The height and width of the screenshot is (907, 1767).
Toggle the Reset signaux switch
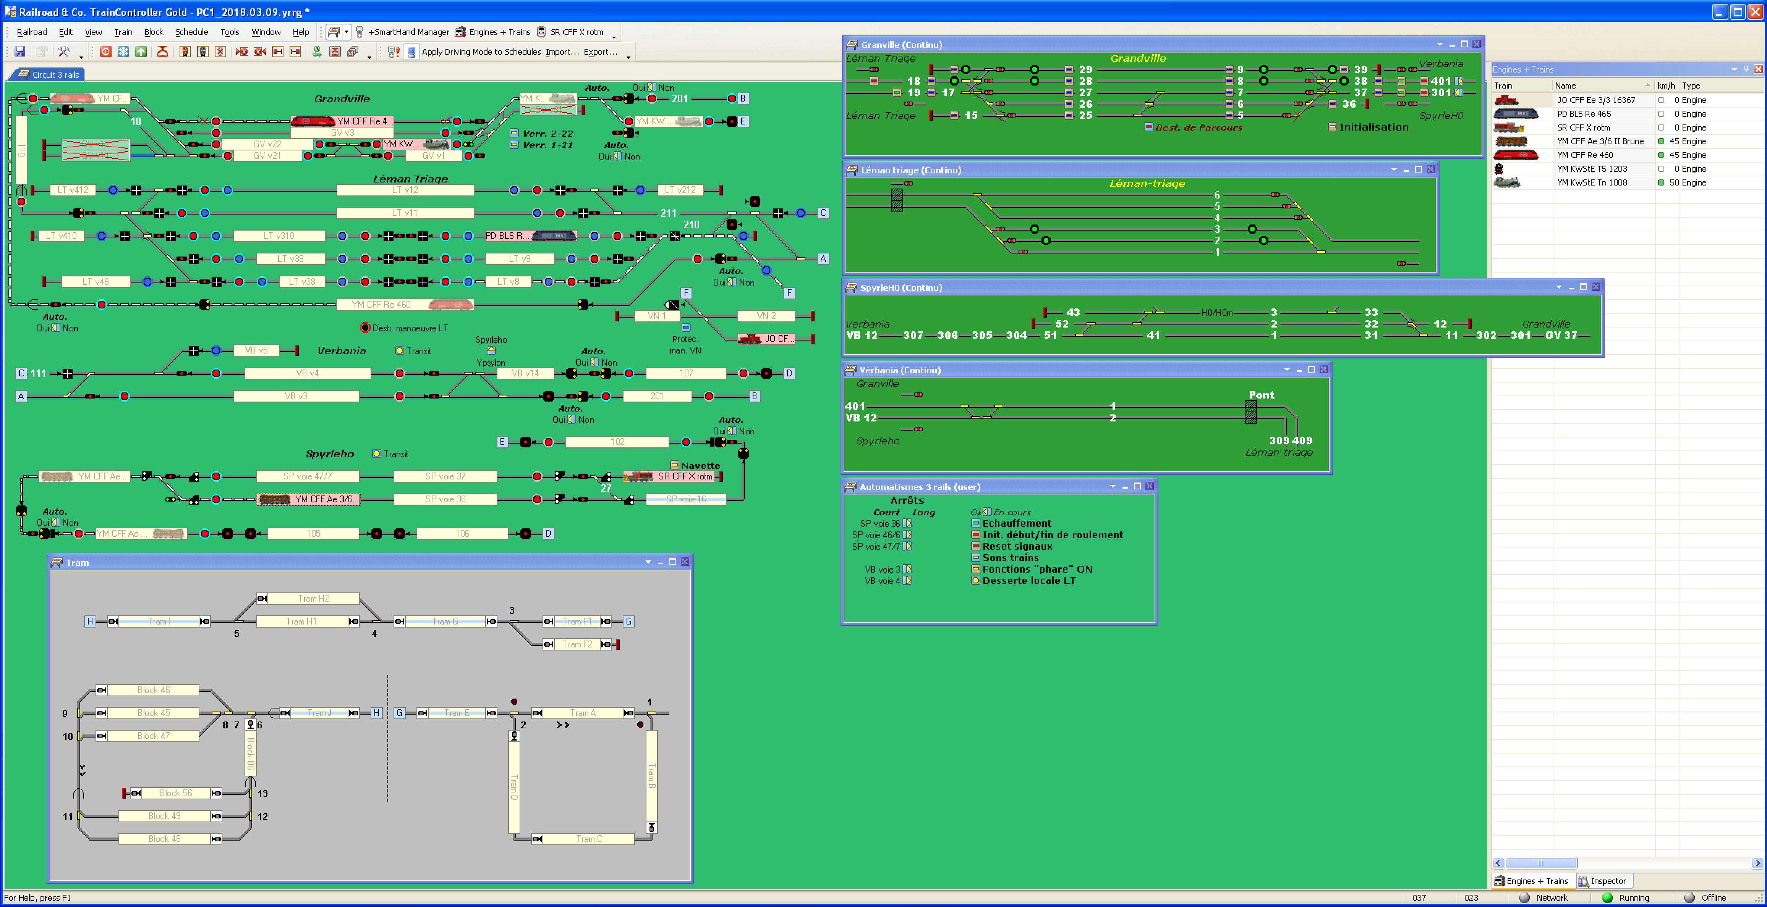975,546
